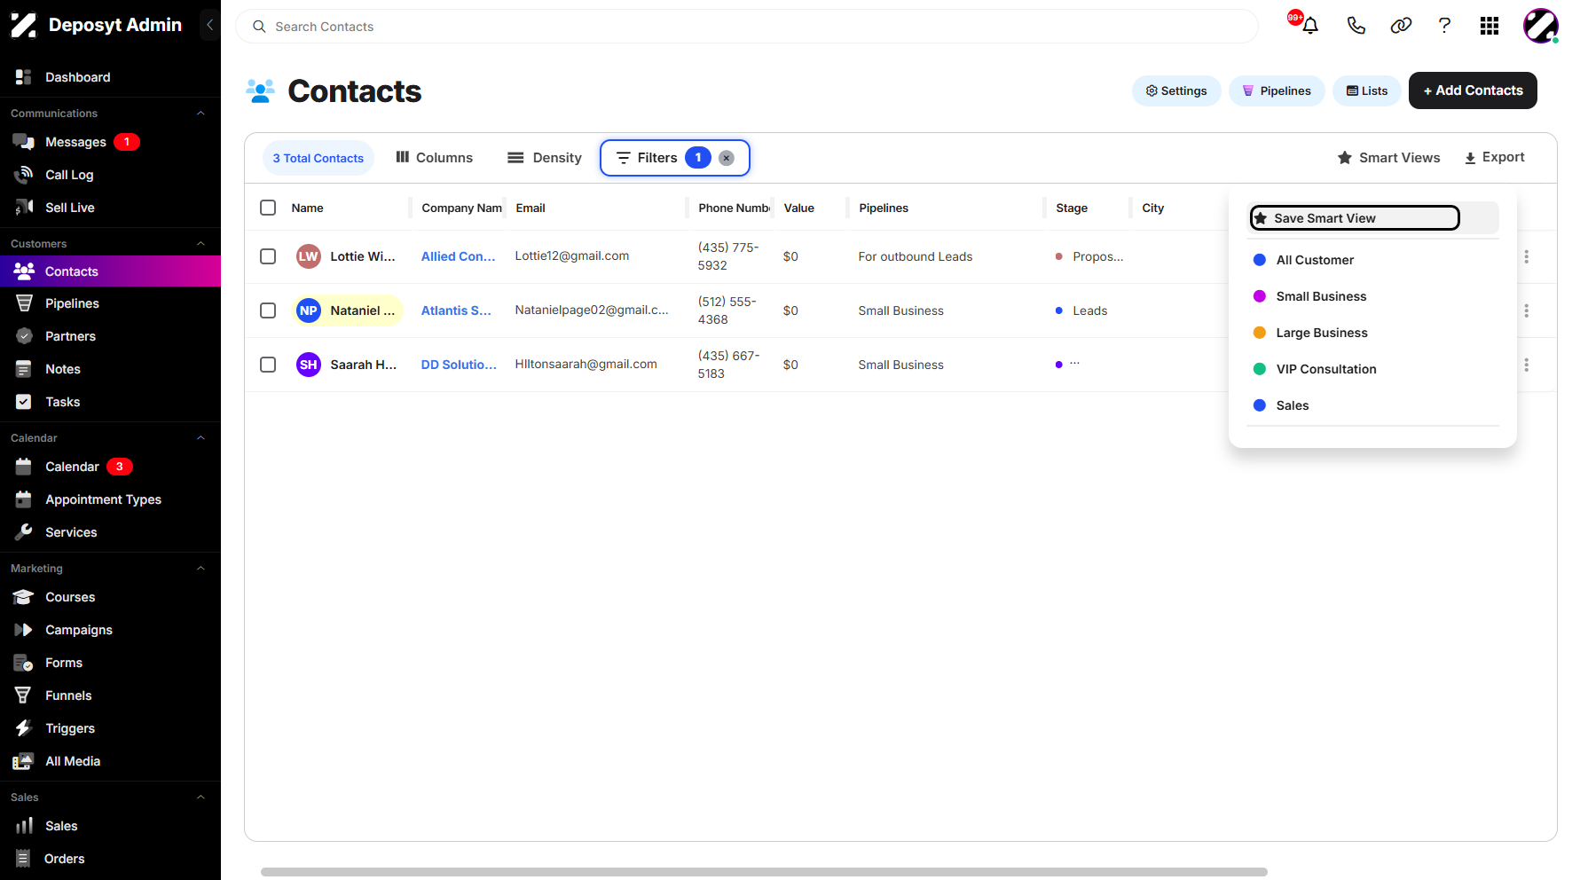Open the Smart Views dropdown
This screenshot has height=880, width=1580.
pyautogui.click(x=1389, y=158)
